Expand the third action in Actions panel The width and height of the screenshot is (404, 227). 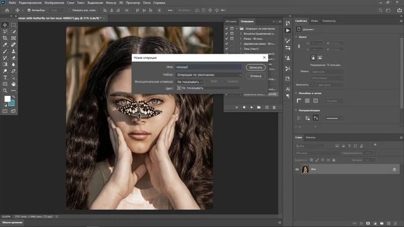click(241, 38)
